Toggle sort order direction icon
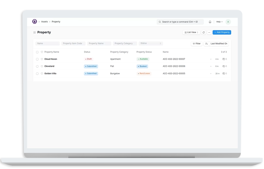Image resolution: width=264 pixels, height=169 pixels. click(206, 44)
